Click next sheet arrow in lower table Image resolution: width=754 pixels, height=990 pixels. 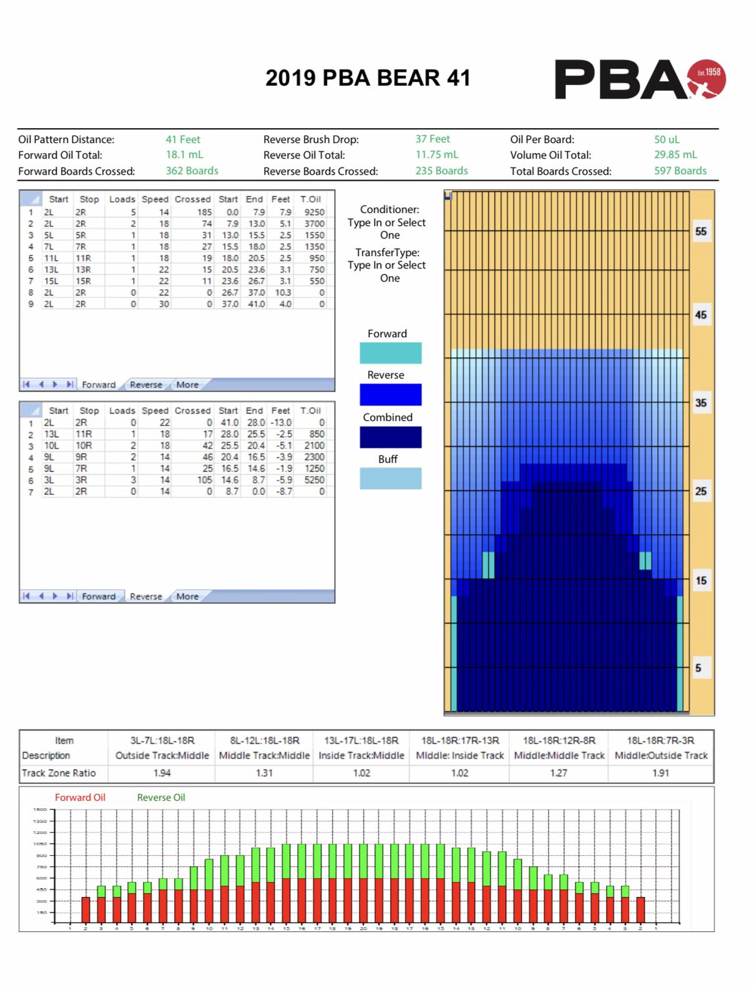pos(55,596)
